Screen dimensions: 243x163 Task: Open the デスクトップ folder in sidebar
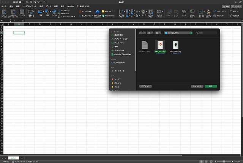(119, 42)
